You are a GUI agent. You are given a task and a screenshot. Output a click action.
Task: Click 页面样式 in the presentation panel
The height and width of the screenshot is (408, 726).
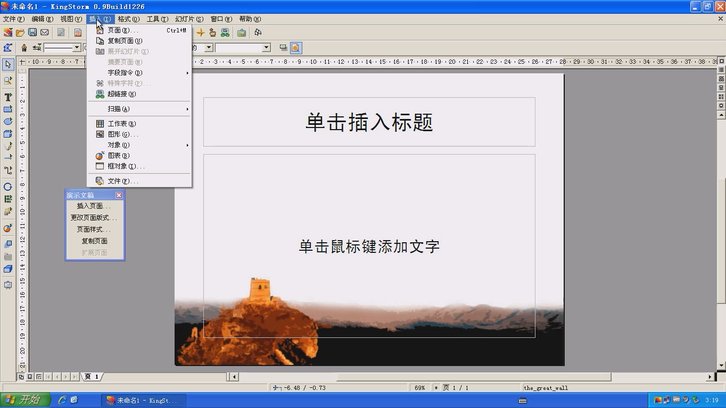94,229
